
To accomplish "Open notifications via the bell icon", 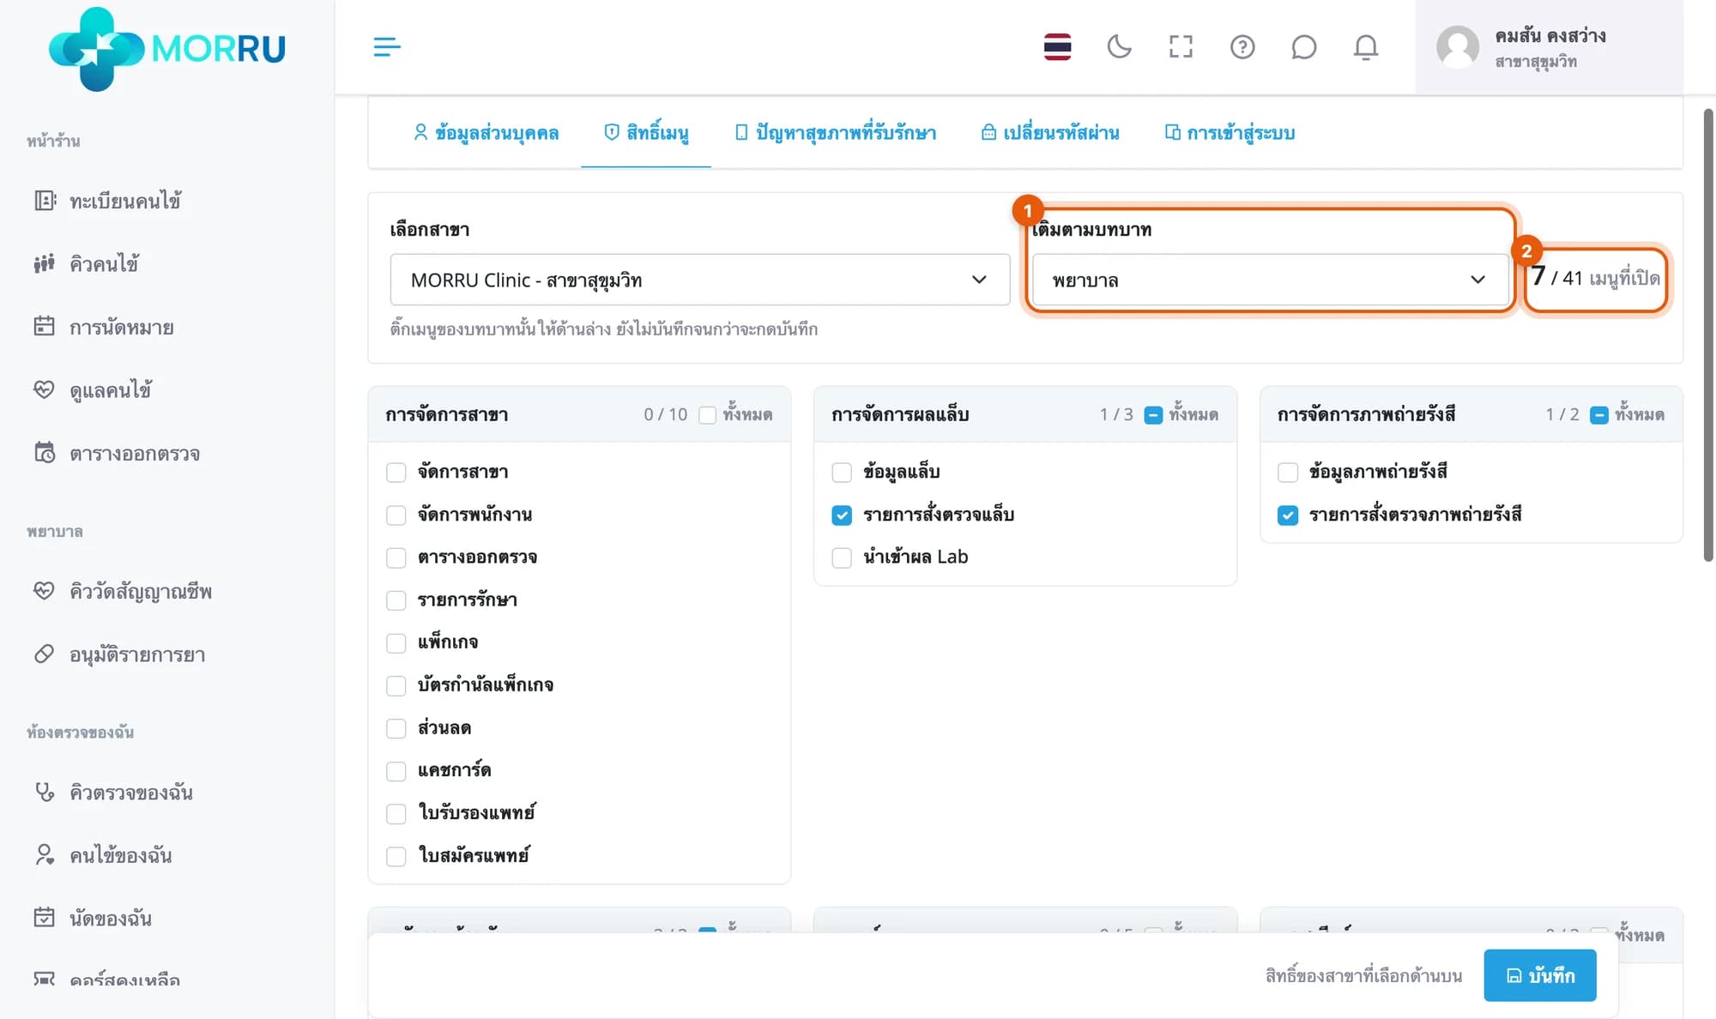I will pos(1365,46).
